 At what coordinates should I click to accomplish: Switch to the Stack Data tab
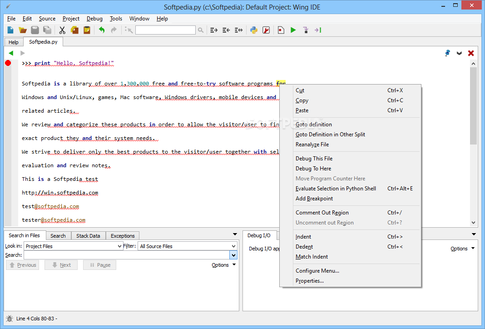pos(88,236)
